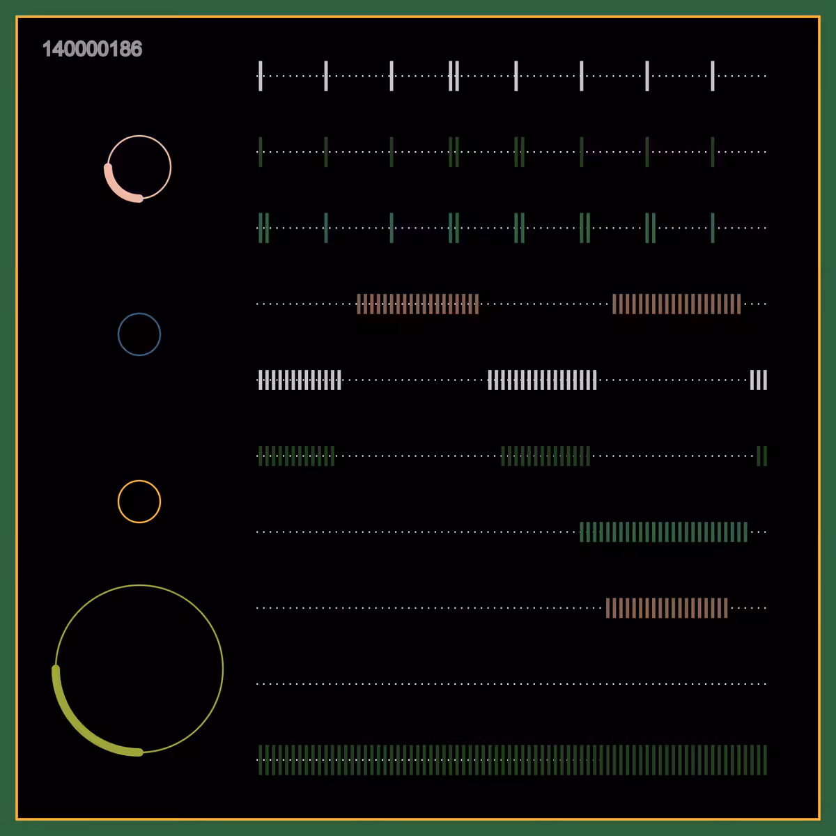Click the double white tick in the top row
Image resolution: width=836 pixels, height=836 pixels.
click(x=454, y=76)
